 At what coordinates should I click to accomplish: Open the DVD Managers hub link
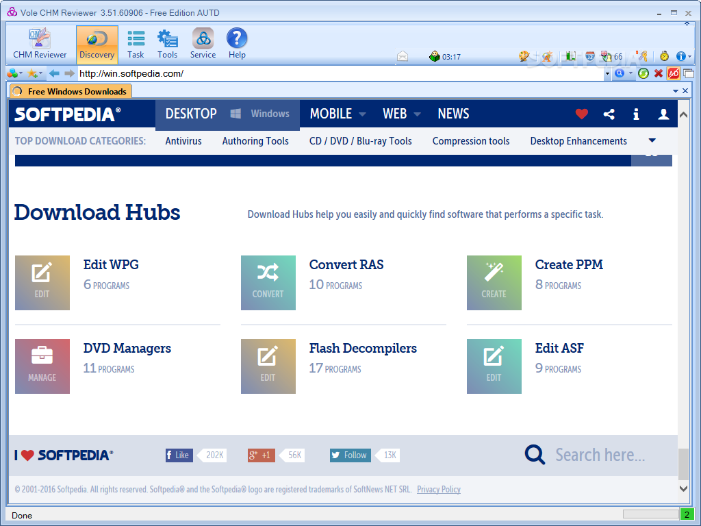pos(127,349)
